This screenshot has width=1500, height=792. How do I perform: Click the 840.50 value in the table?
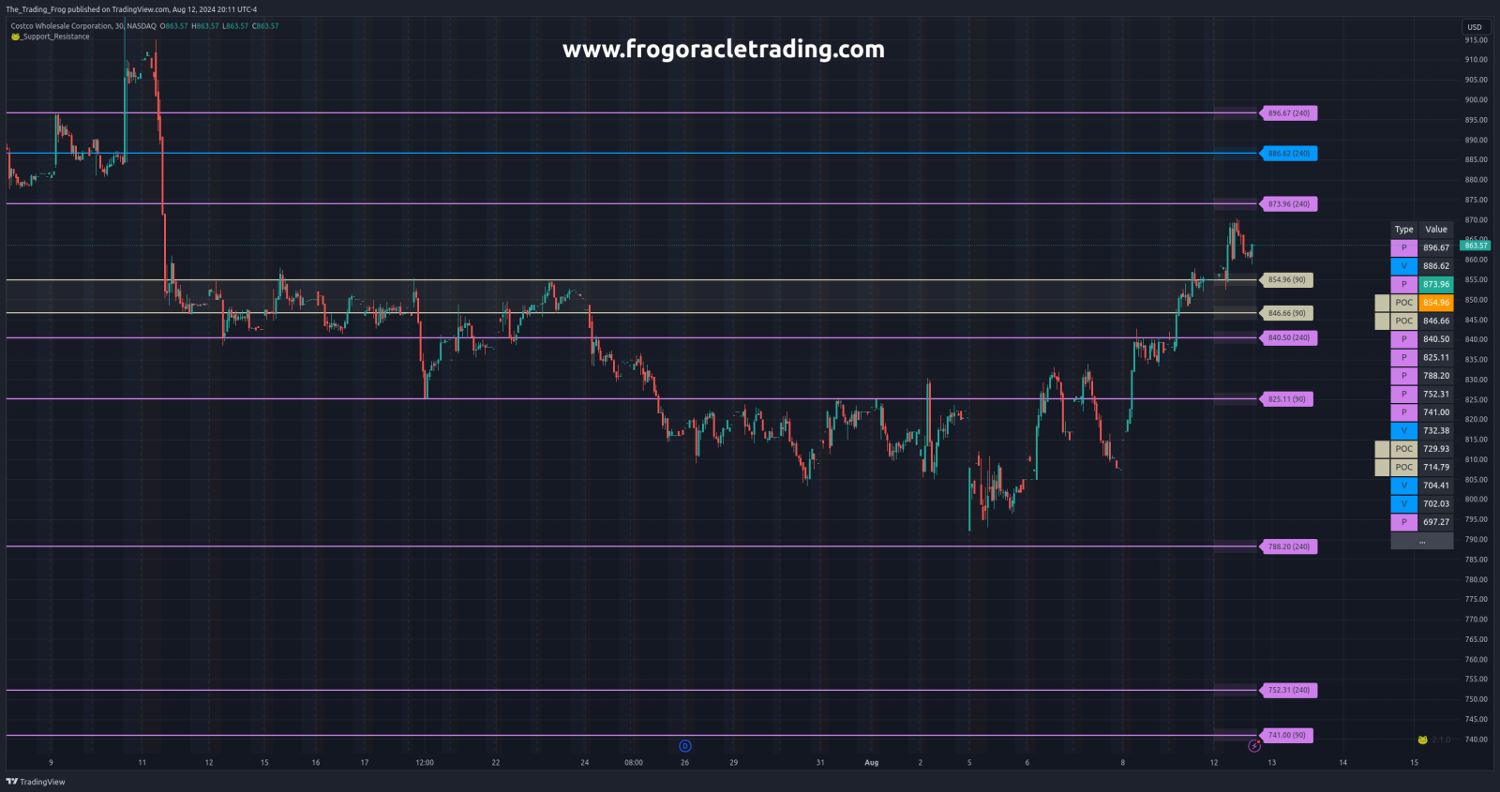pos(1436,339)
